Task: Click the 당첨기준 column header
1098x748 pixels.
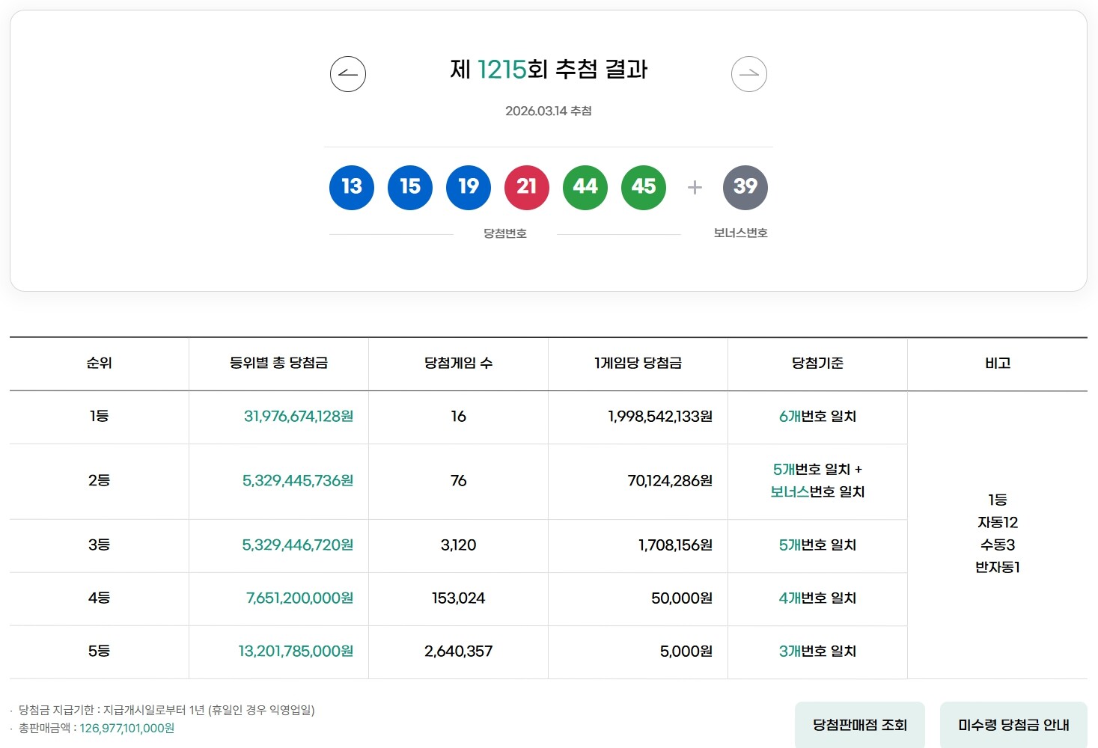Action: pos(817,364)
